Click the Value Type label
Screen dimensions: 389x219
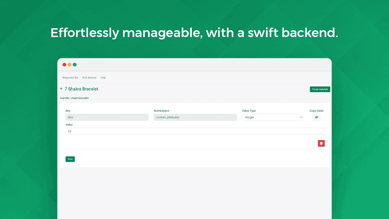pos(249,111)
